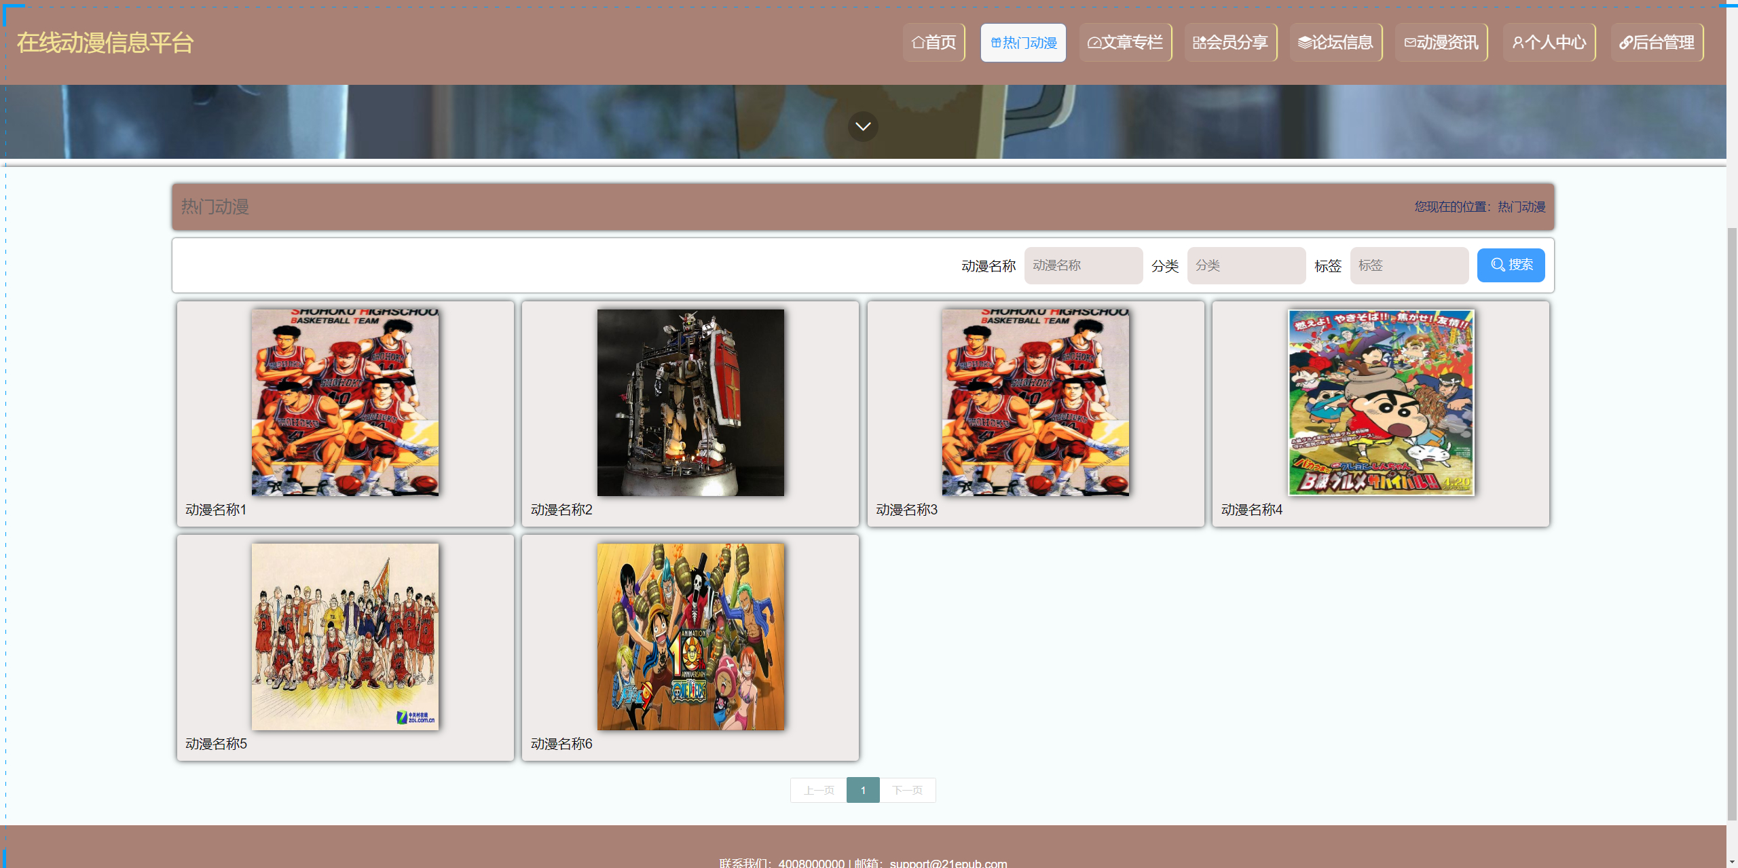
Task: Click the home icon beside 首页
Action: [918, 43]
